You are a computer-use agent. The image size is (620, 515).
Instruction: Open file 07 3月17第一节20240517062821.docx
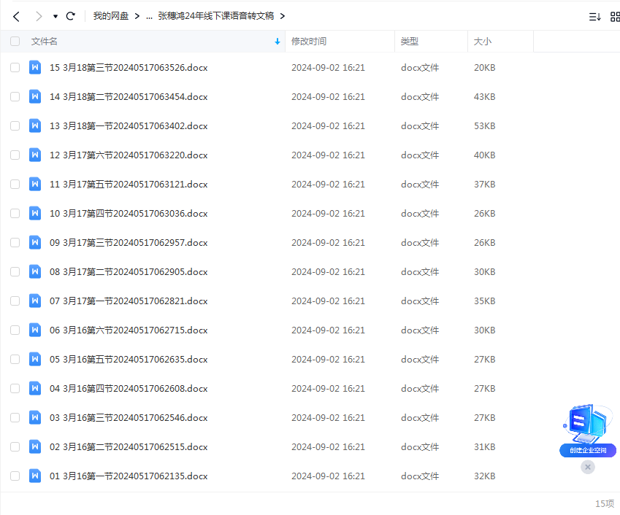(x=129, y=301)
